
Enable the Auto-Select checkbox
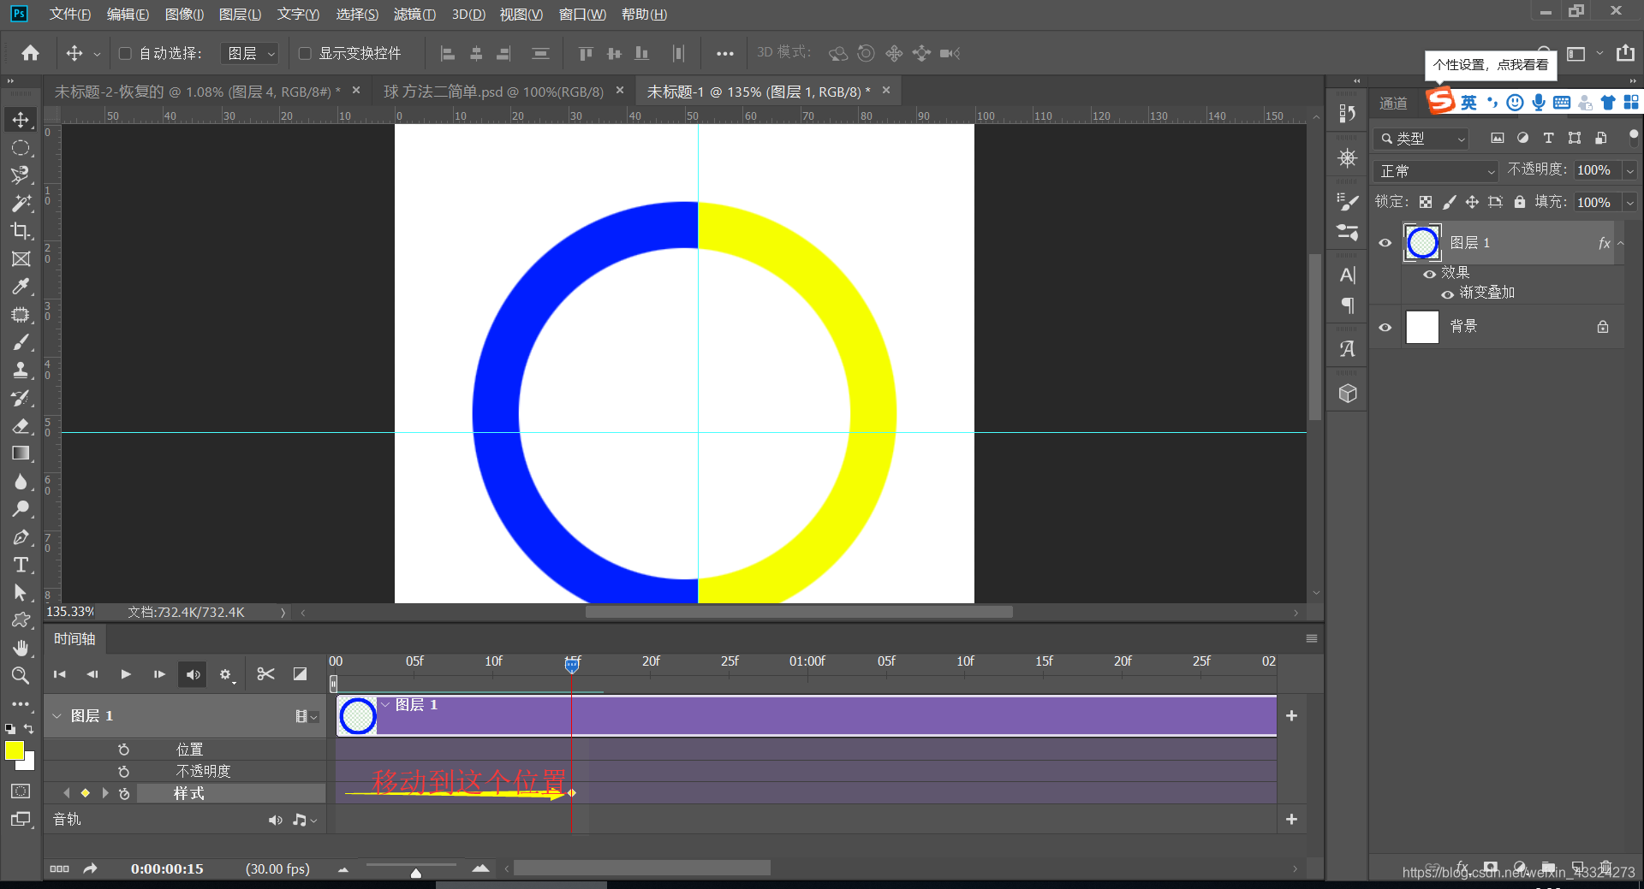pos(125,53)
